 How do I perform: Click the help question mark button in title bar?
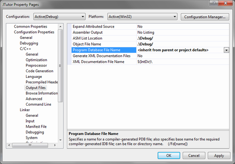214,3
